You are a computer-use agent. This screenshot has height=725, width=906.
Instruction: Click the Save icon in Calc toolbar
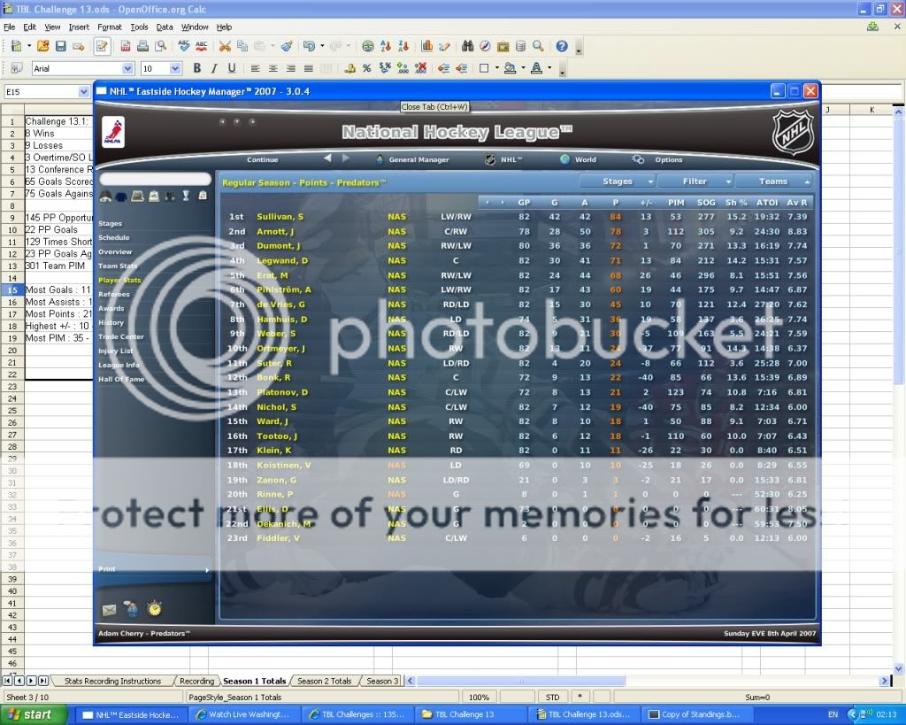click(x=61, y=46)
